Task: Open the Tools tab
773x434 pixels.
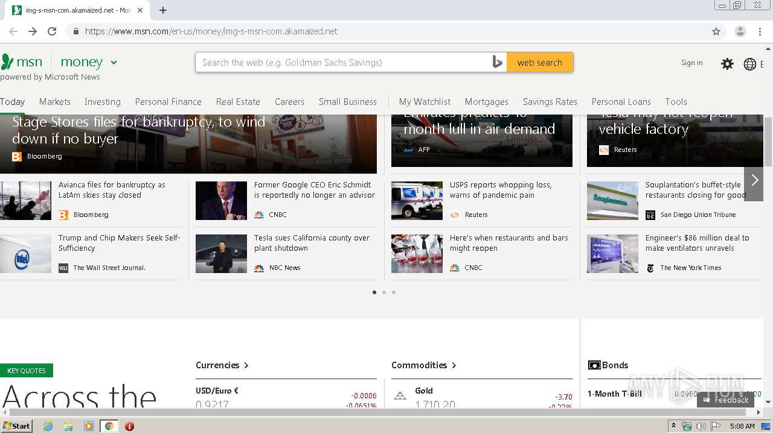Action: point(676,102)
